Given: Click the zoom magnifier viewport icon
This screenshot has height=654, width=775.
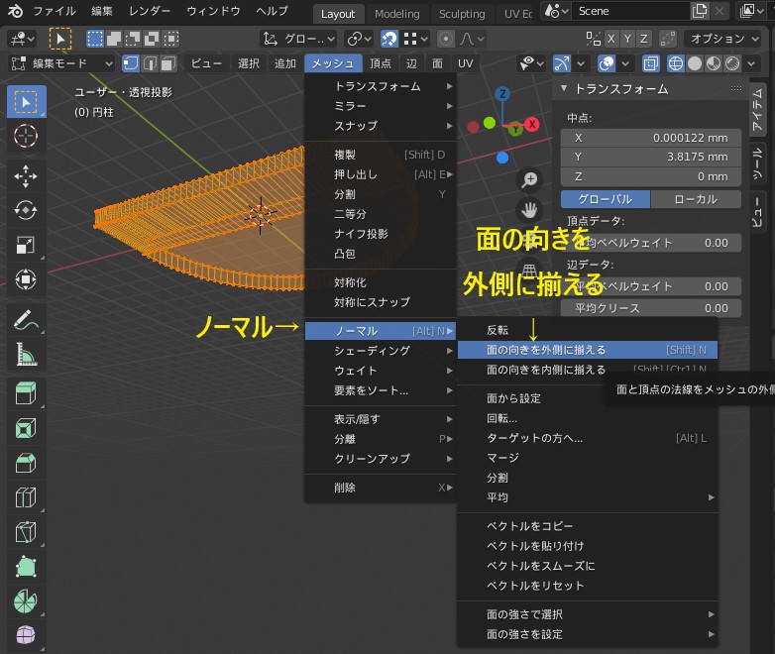Looking at the screenshot, I should pyautogui.click(x=529, y=180).
